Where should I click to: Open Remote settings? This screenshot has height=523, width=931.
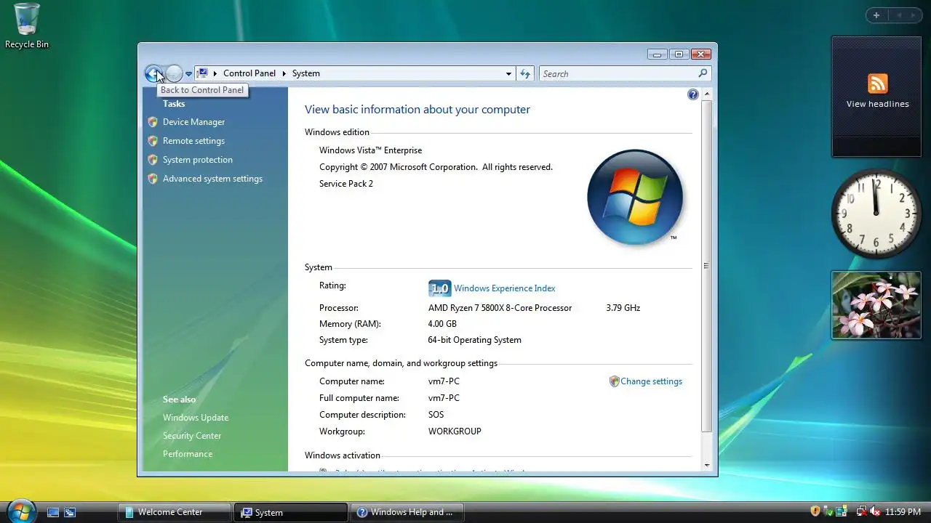[x=193, y=141]
